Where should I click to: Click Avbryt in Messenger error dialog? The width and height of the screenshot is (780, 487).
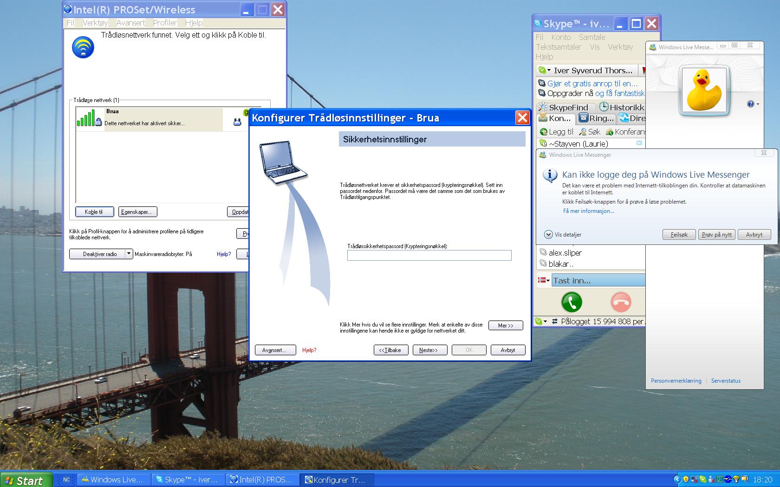(x=754, y=235)
